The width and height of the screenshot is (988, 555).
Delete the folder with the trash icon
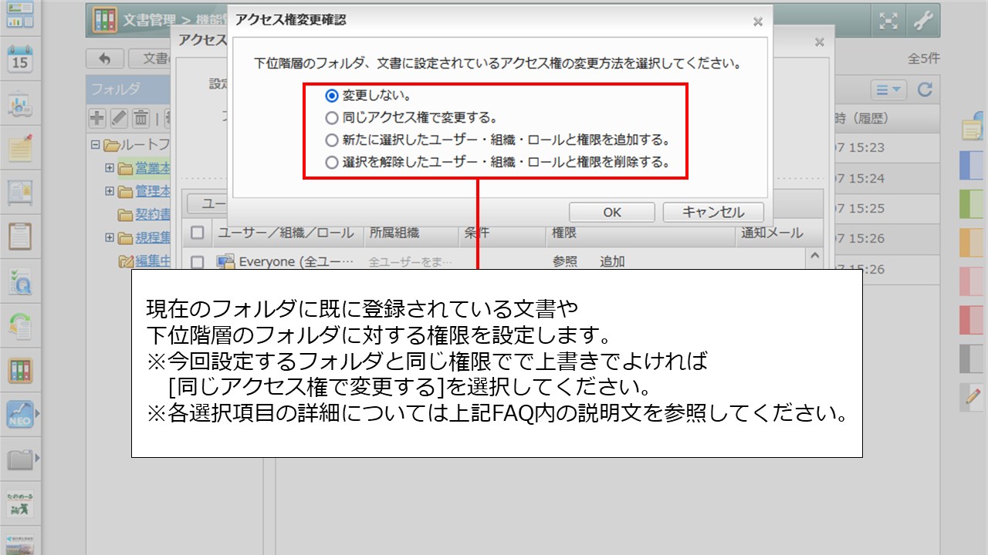click(140, 118)
